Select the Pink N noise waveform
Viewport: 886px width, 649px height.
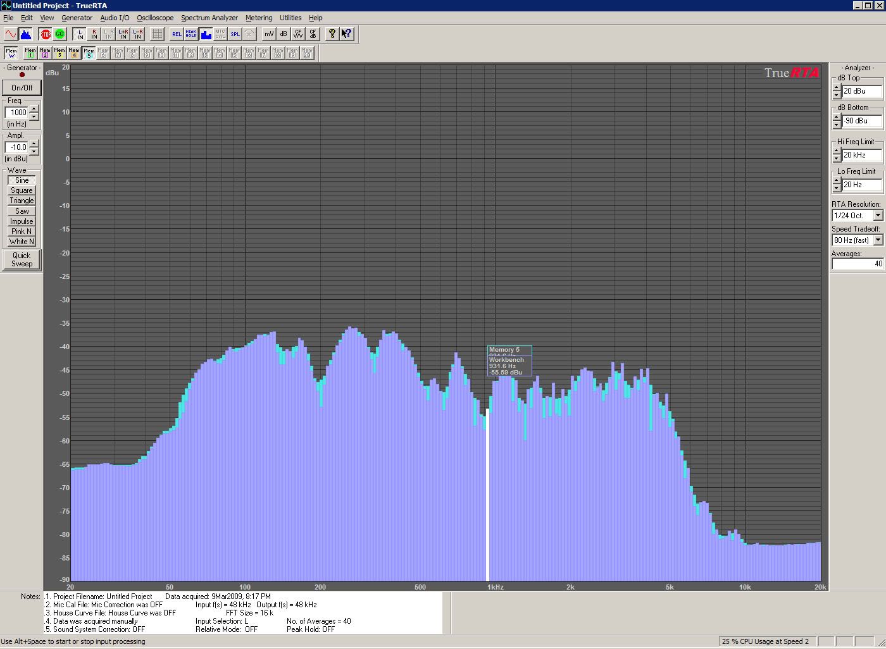point(22,232)
